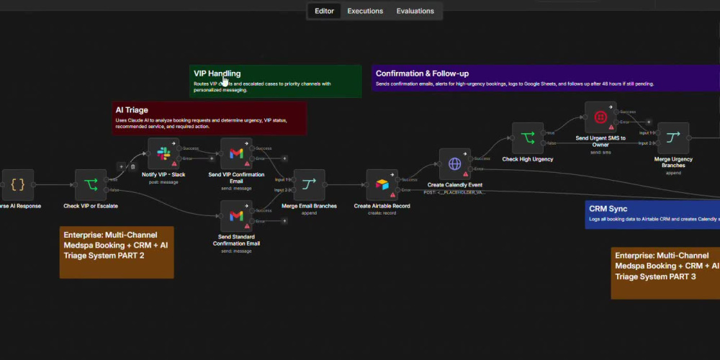Open the Executions tab

coord(365,11)
